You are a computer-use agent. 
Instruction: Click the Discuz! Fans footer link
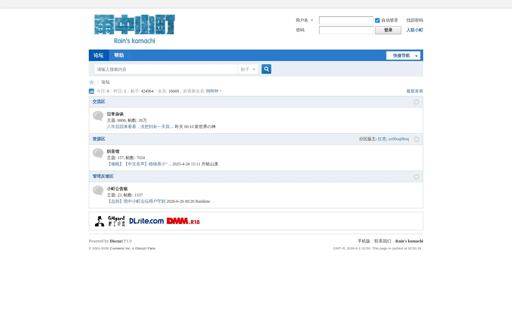click(145, 248)
